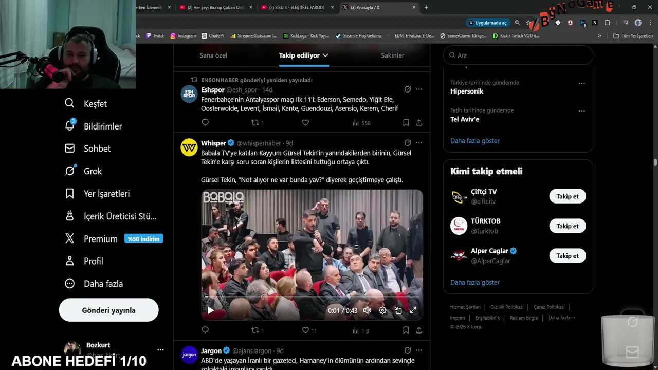658x370 pixels.
Task: Follow Çiftçi TV
Action: coord(568,196)
